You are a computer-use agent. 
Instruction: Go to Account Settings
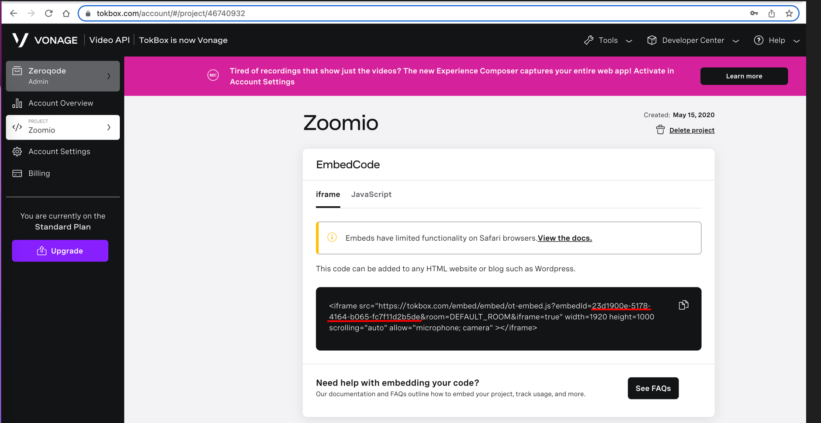pyautogui.click(x=59, y=152)
